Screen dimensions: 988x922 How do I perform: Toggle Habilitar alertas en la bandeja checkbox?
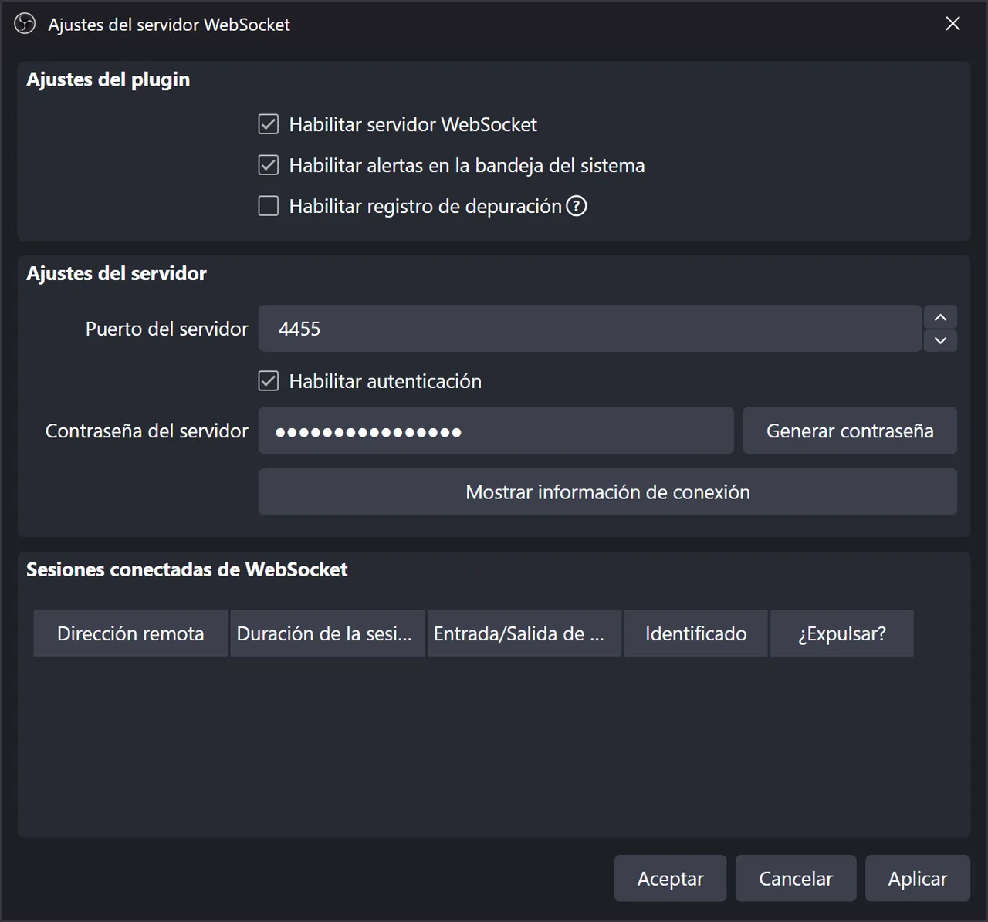[x=269, y=165]
